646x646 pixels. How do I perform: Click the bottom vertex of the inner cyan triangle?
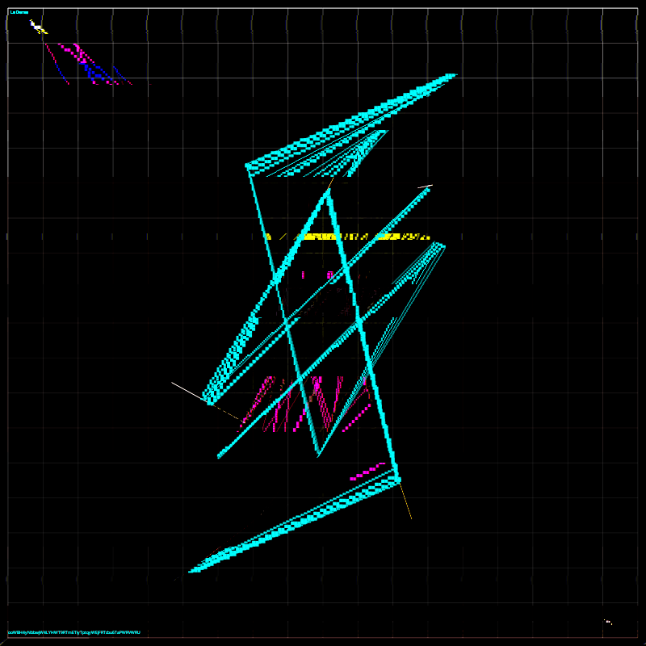318,454
